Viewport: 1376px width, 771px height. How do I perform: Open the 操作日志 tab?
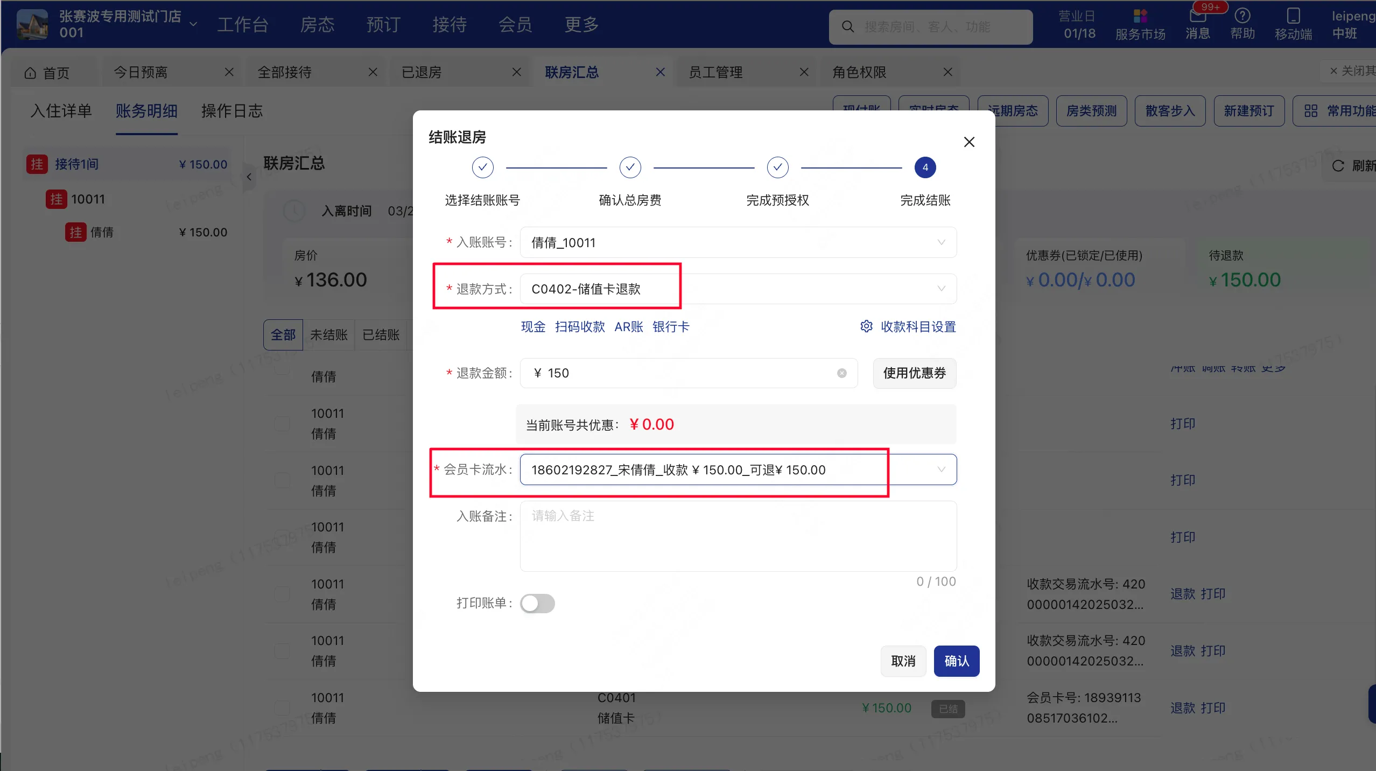tap(232, 111)
